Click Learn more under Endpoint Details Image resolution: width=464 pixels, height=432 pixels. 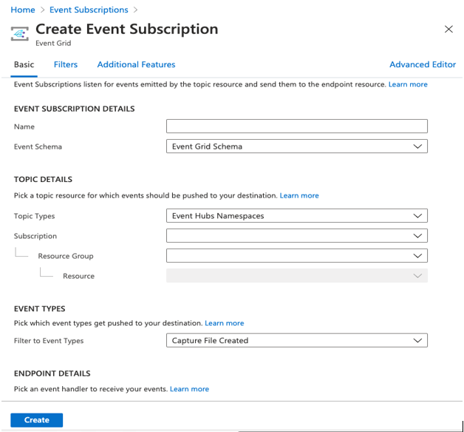pos(190,389)
